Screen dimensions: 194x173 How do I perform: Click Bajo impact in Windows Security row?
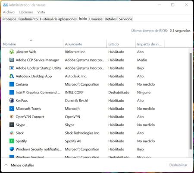click(141, 149)
